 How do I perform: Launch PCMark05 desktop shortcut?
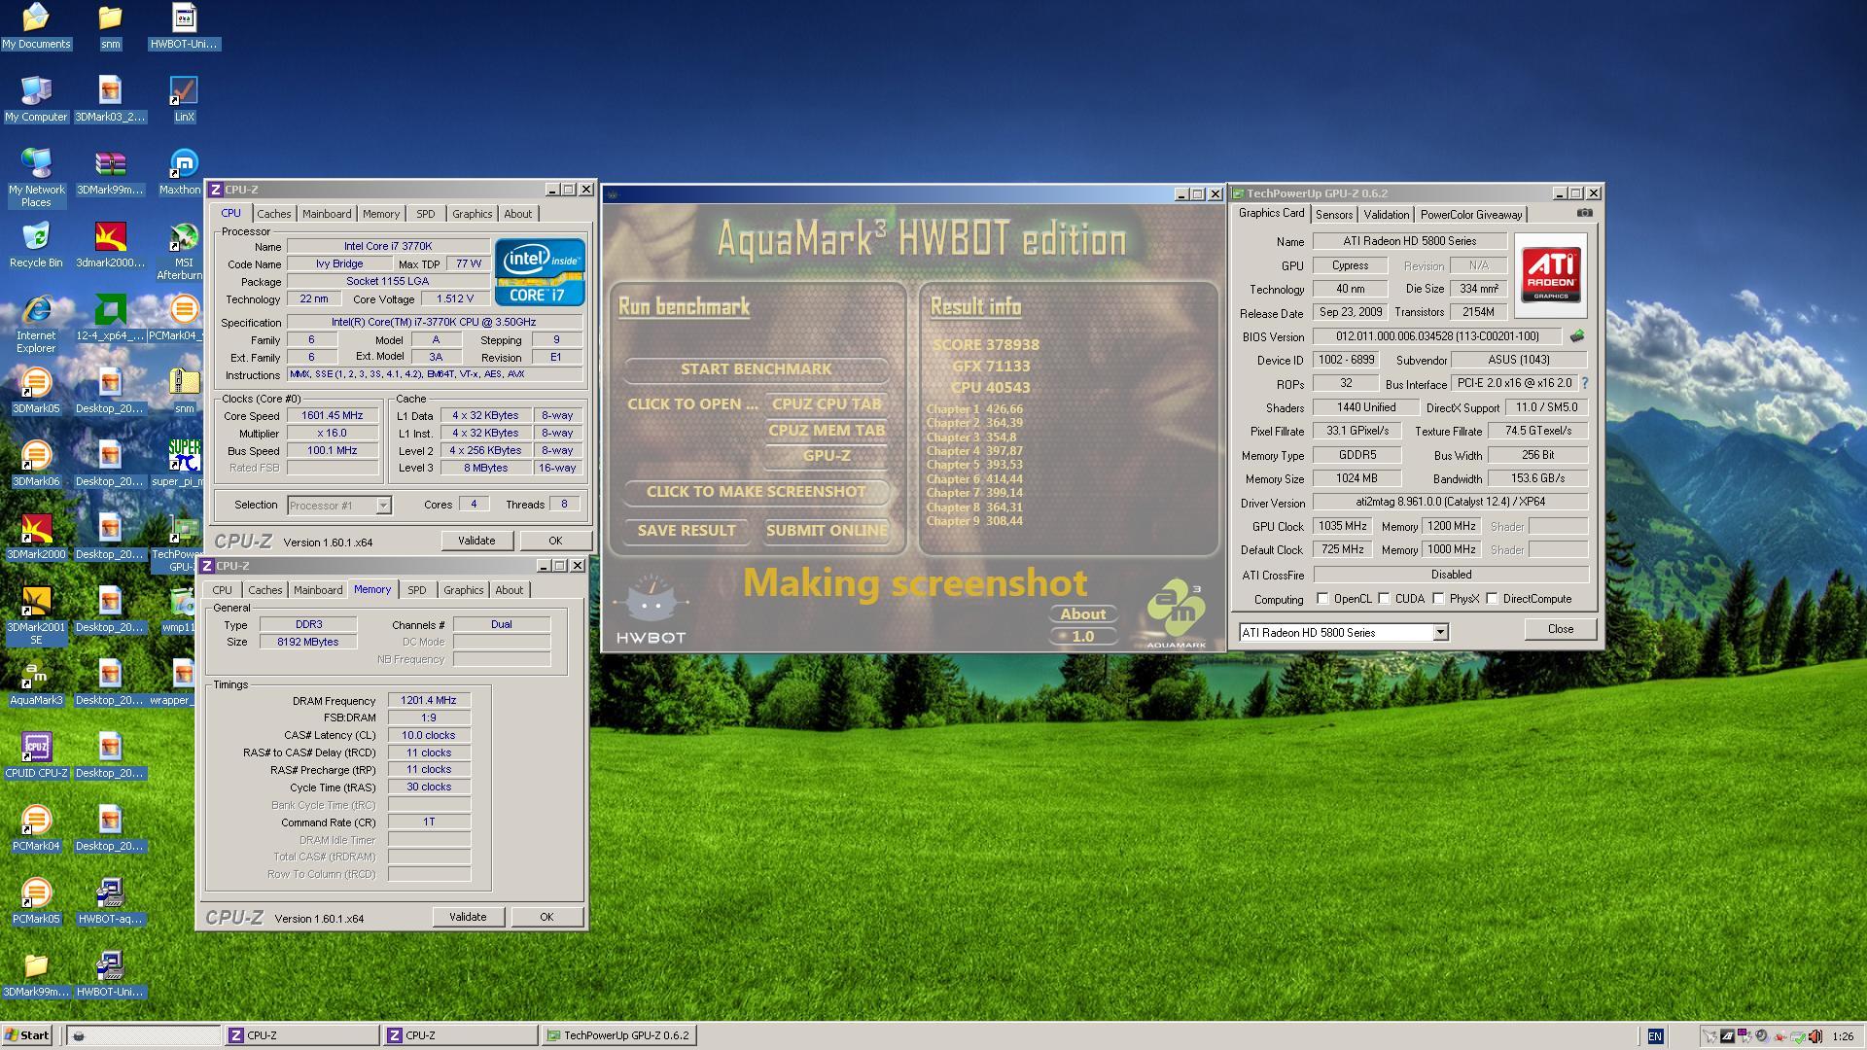(36, 901)
